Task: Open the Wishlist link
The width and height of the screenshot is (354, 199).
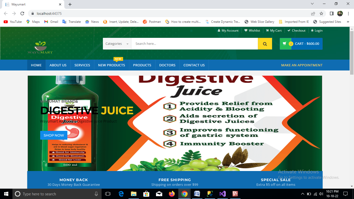Action: [252, 31]
